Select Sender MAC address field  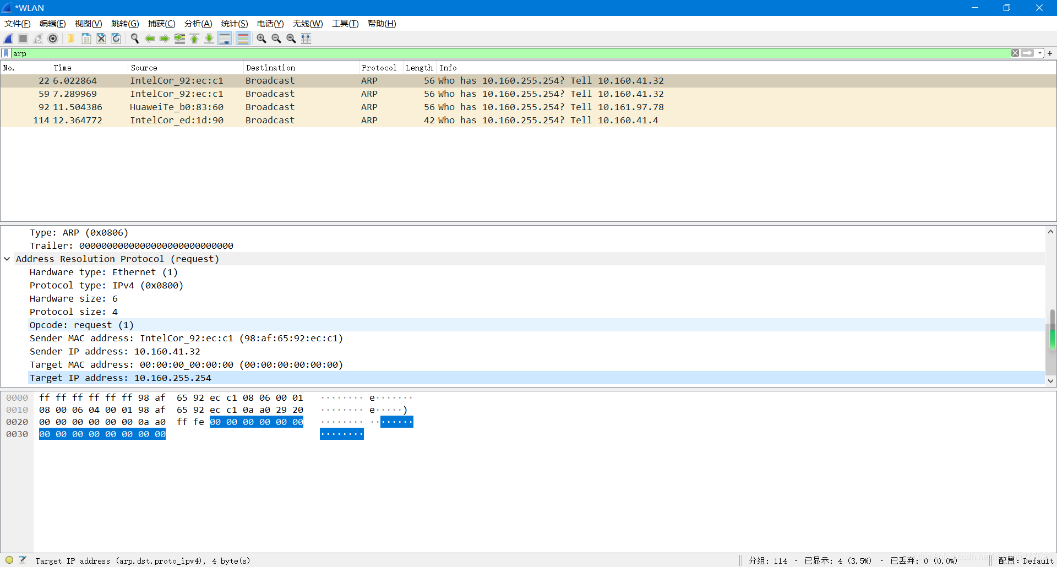[536, 339]
